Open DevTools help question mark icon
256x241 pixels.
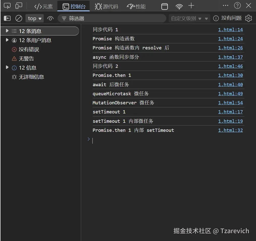point(237,6)
